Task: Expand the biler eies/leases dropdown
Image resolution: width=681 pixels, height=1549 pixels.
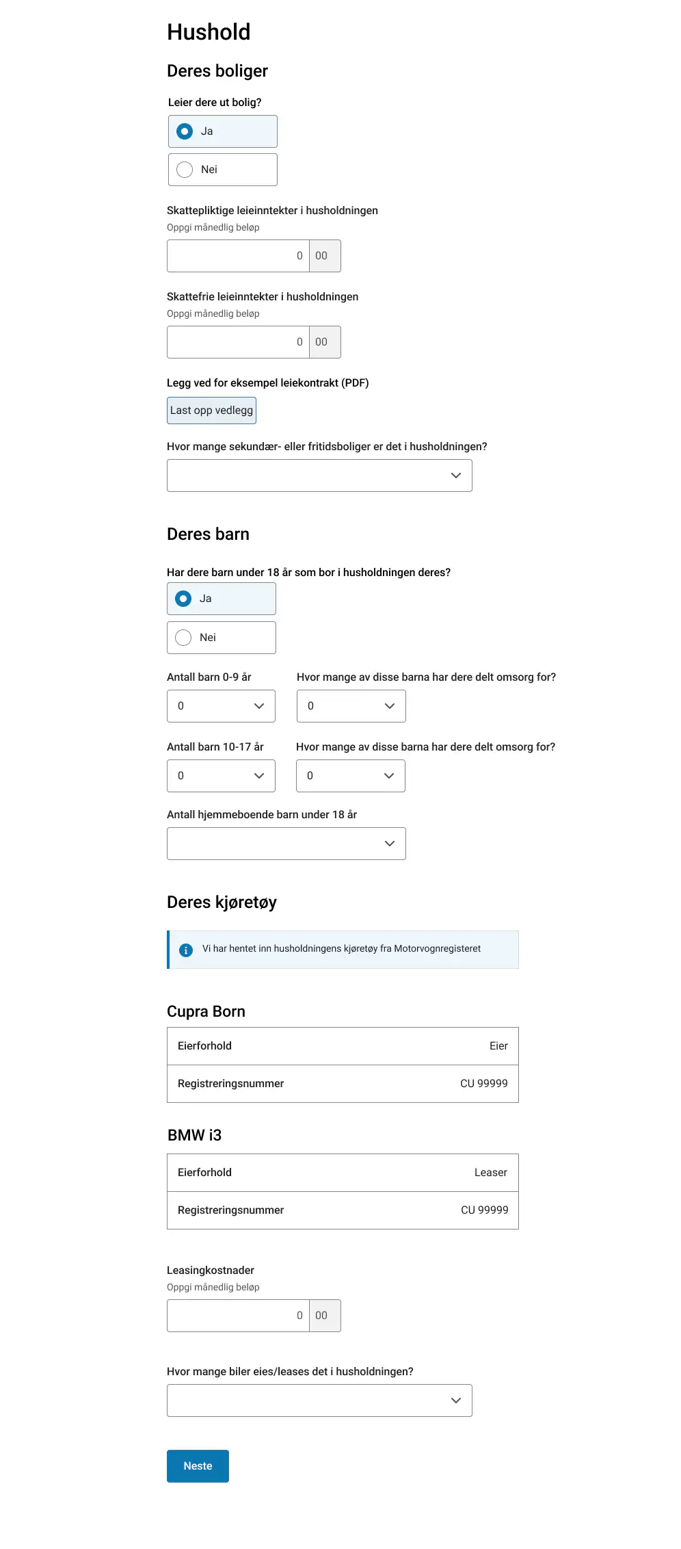Action: 319,1401
